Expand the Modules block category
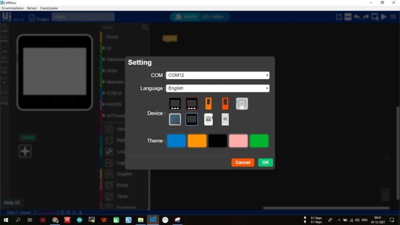400x225 pixels. tap(115, 82)
